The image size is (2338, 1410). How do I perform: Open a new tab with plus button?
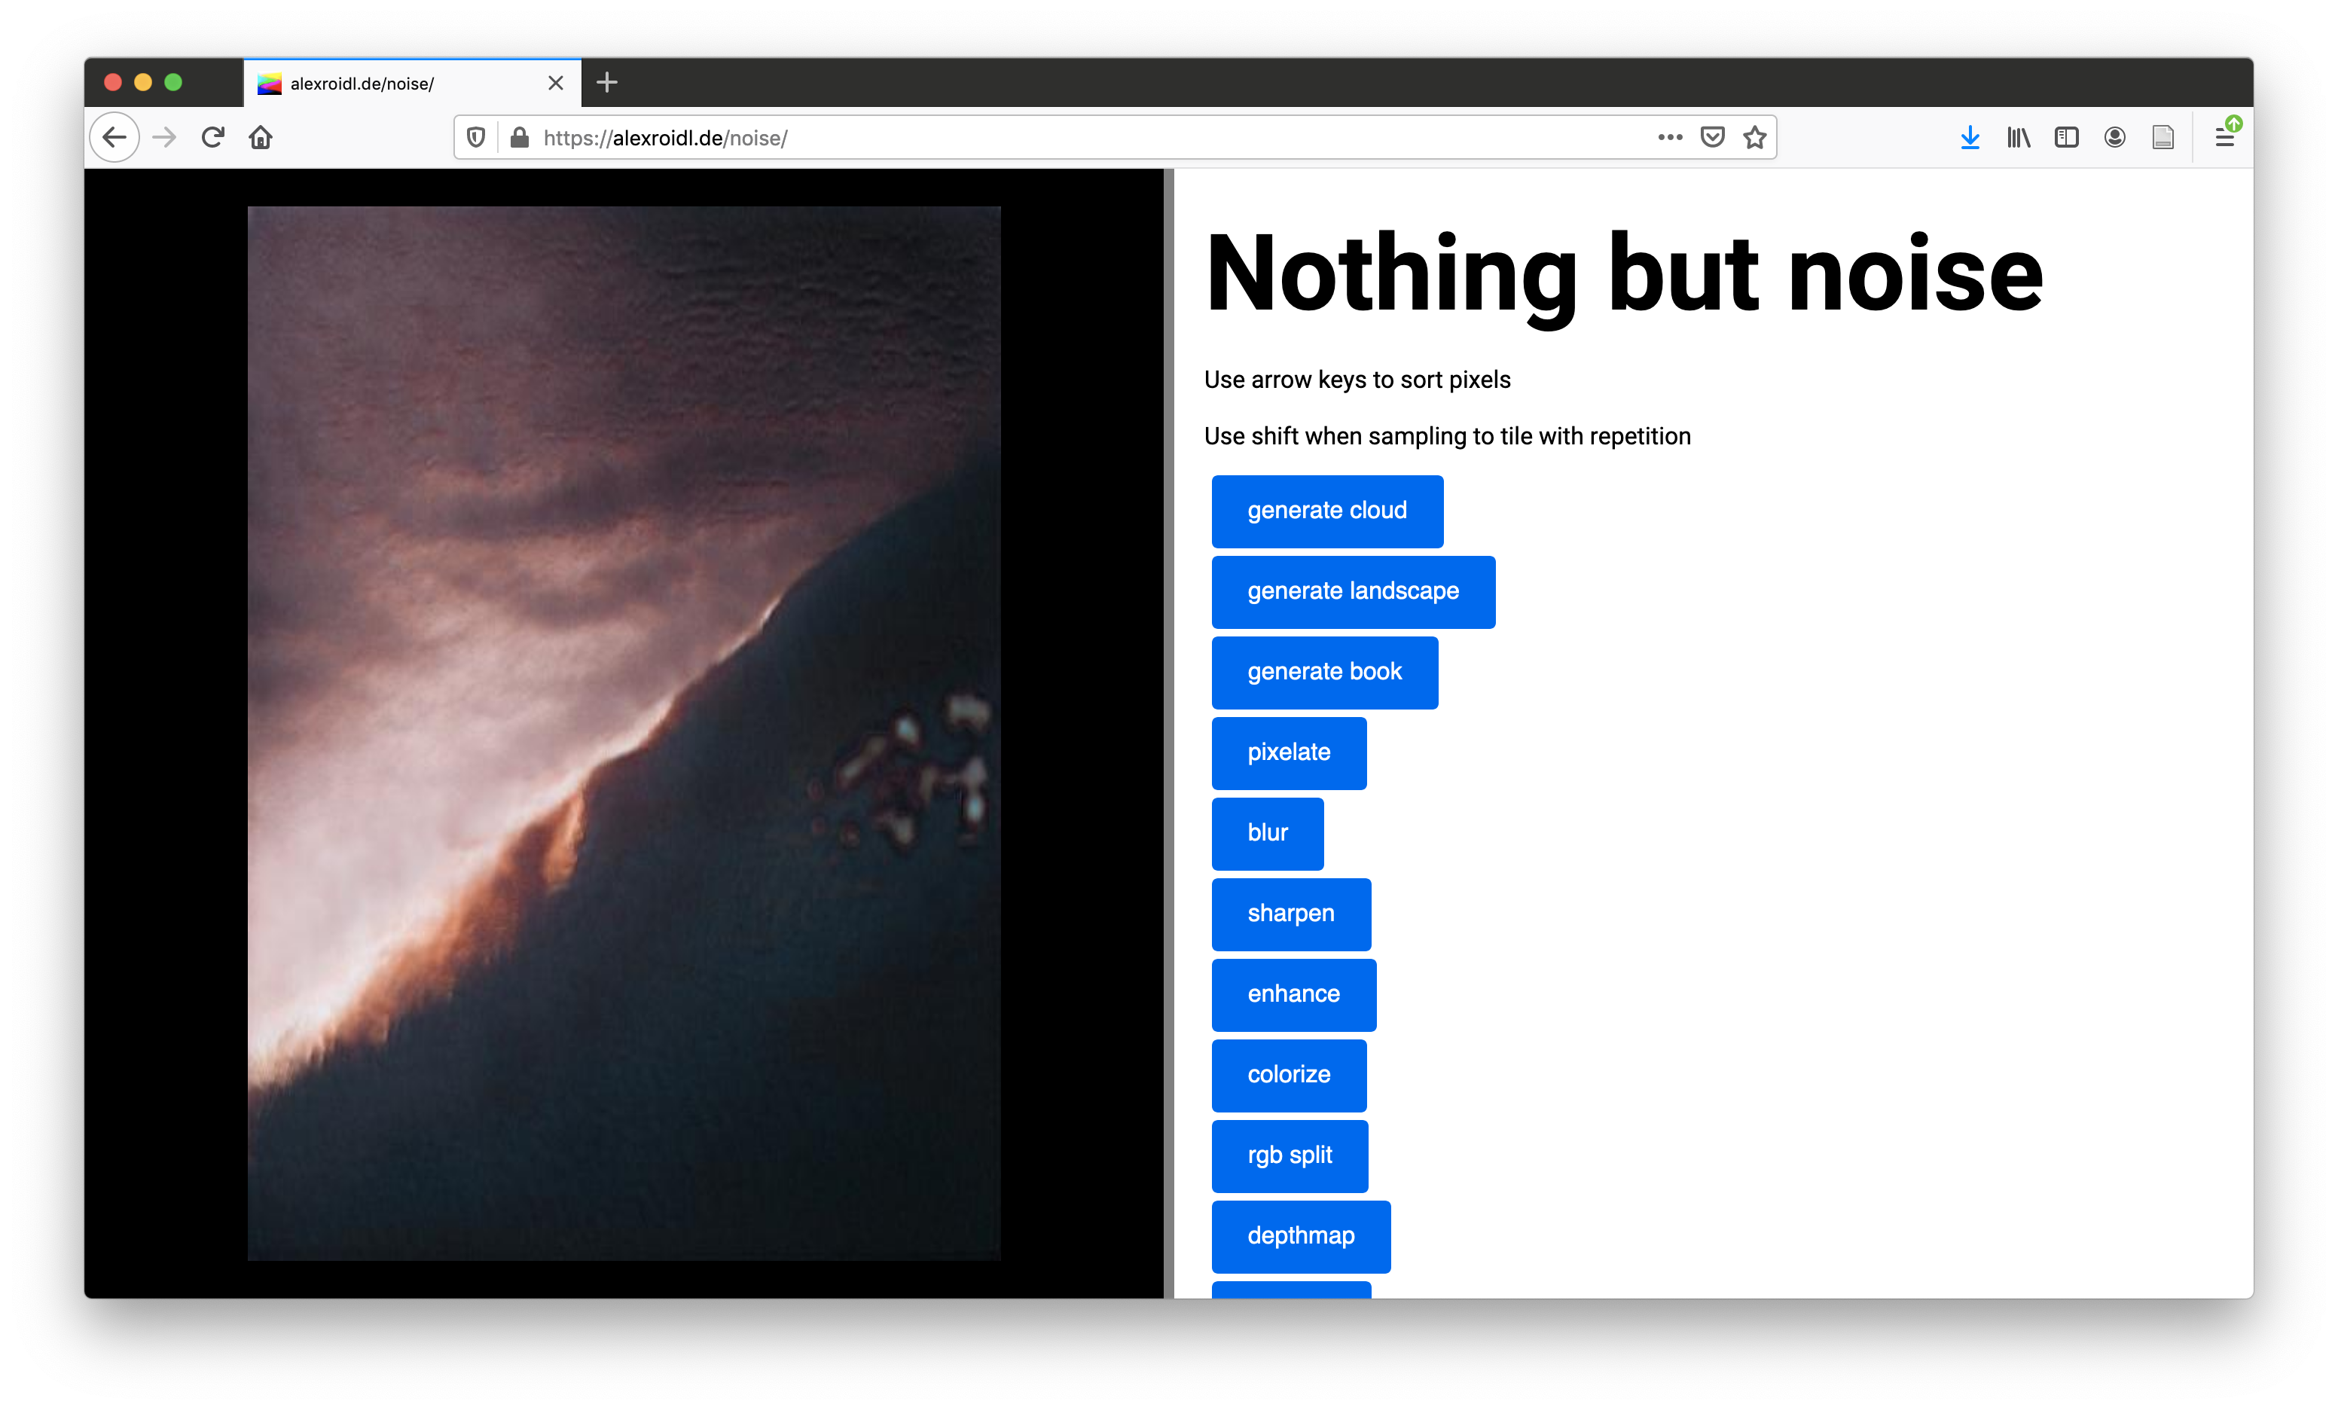coord(607,84)
